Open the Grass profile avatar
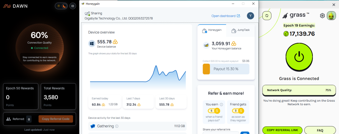 click(331, 16)
